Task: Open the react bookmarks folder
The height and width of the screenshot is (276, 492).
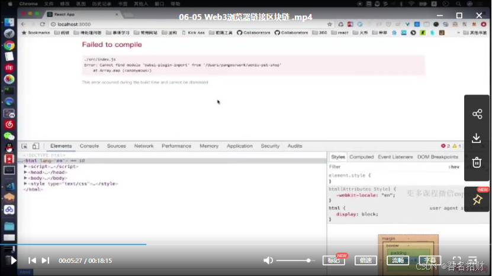Action: [340, 33]
